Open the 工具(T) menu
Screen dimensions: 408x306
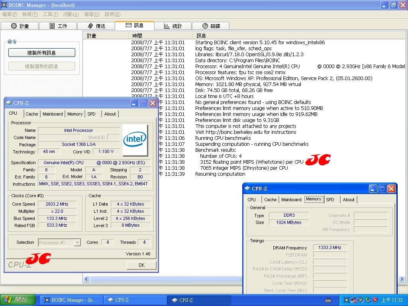(51, 14)
